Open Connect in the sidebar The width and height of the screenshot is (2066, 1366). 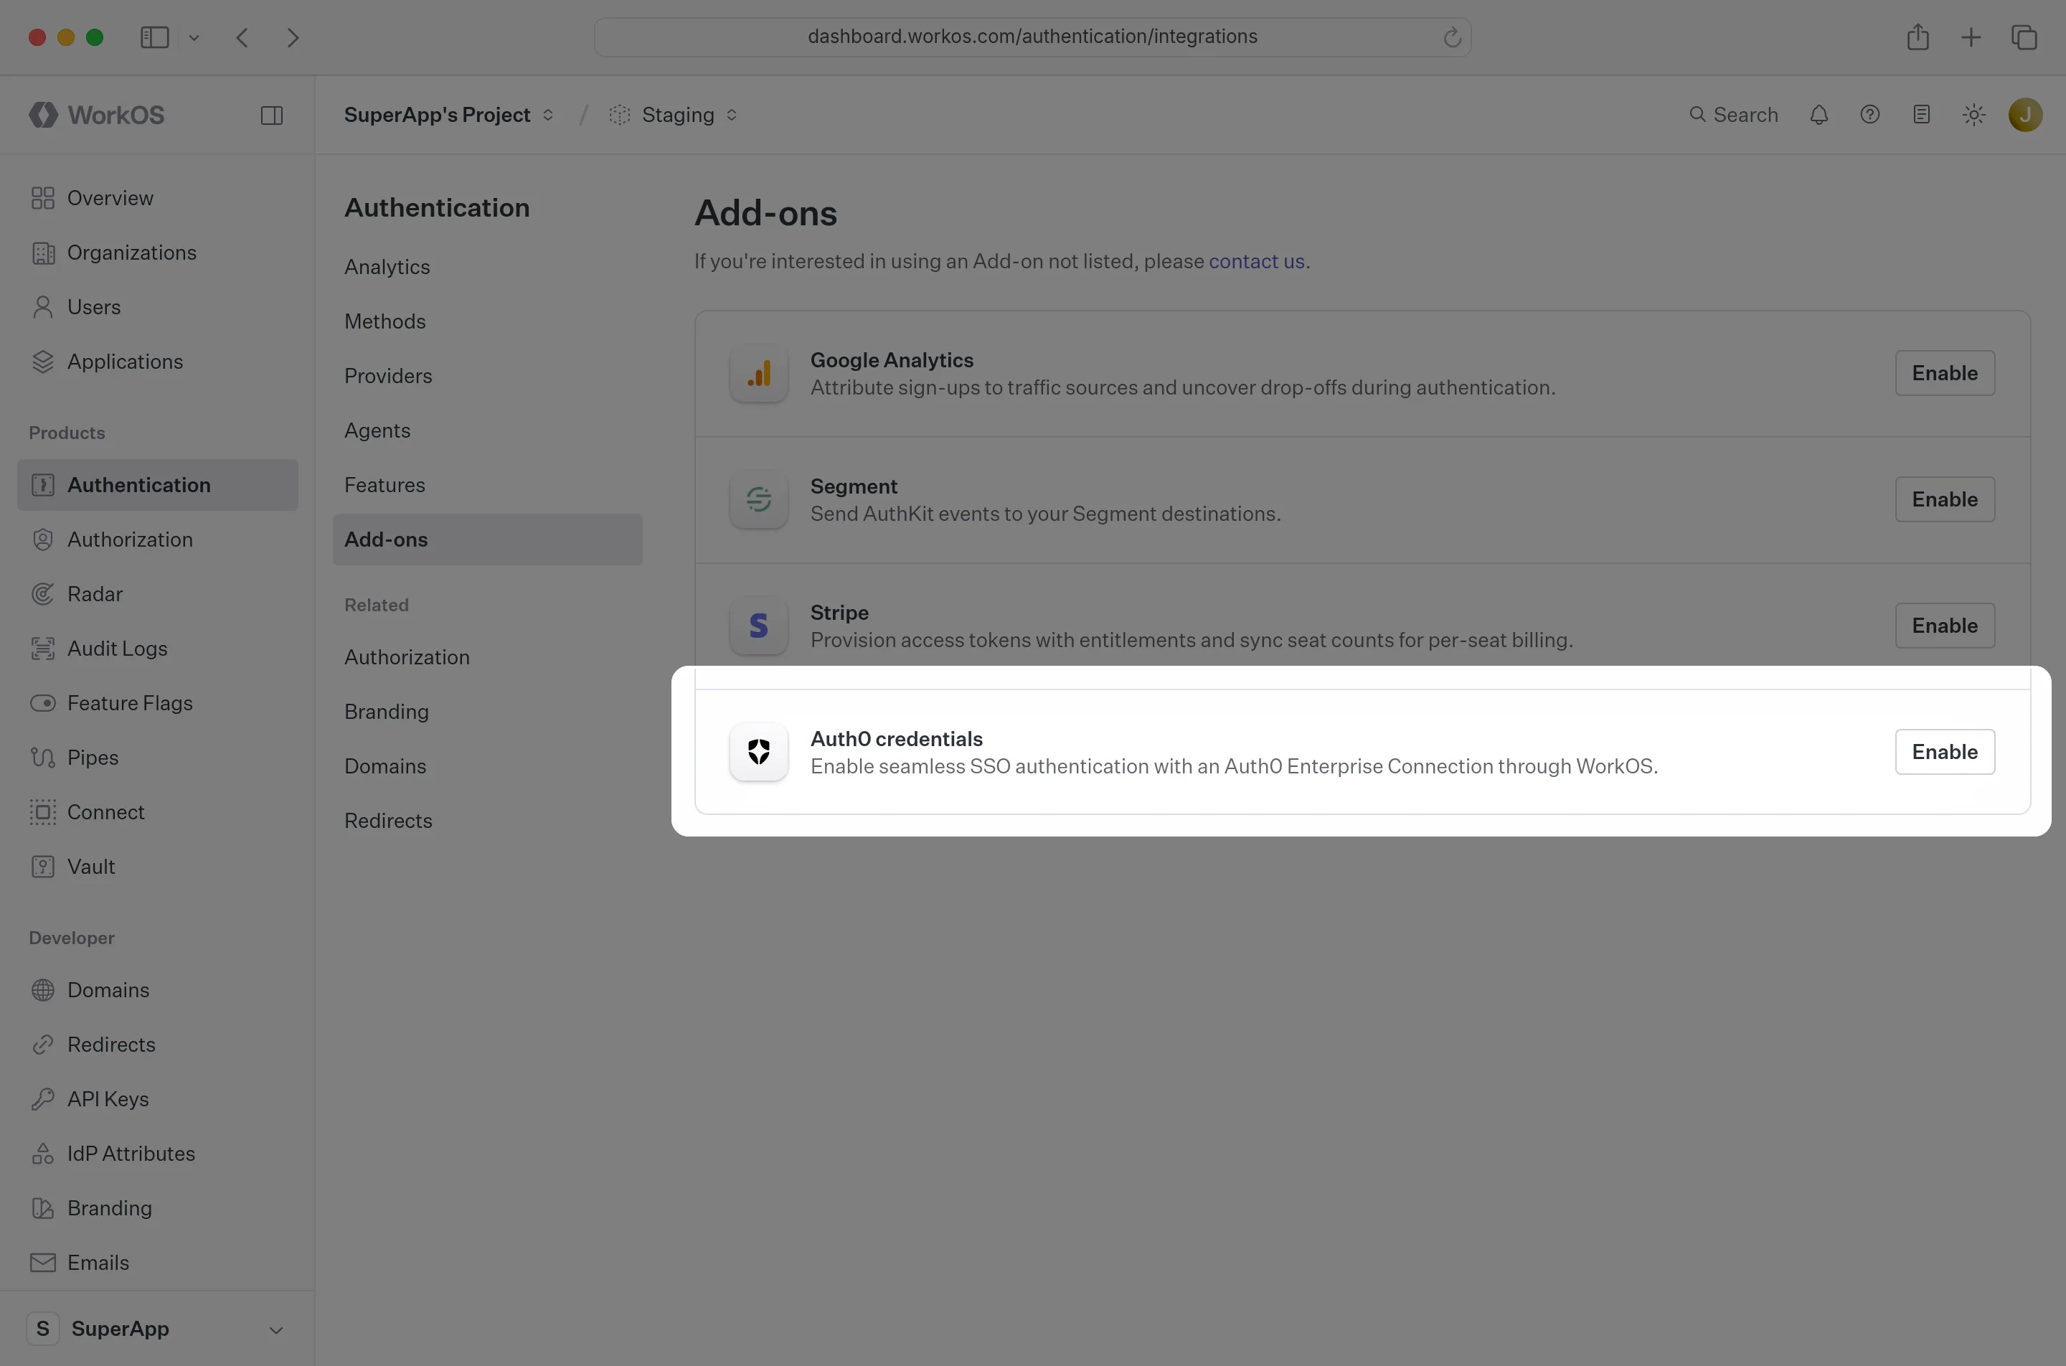(x=158, y=812)
